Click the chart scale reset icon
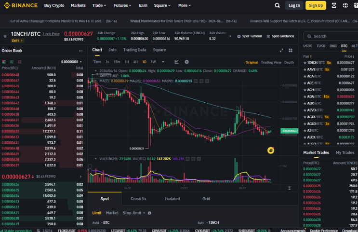The height and width of the screenshot is (232, 358). 289,188
